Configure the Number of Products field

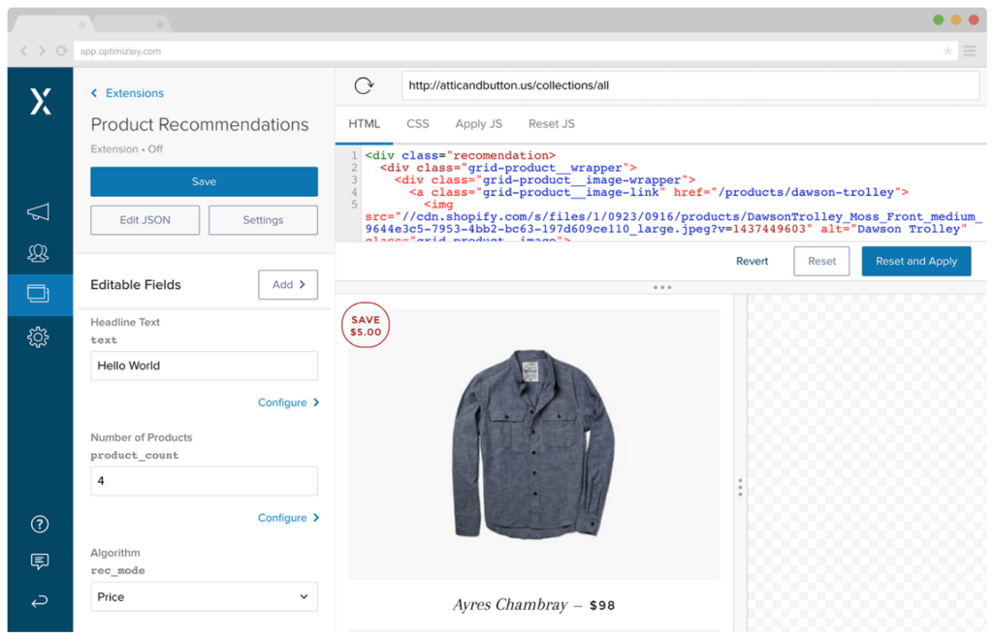288,518
